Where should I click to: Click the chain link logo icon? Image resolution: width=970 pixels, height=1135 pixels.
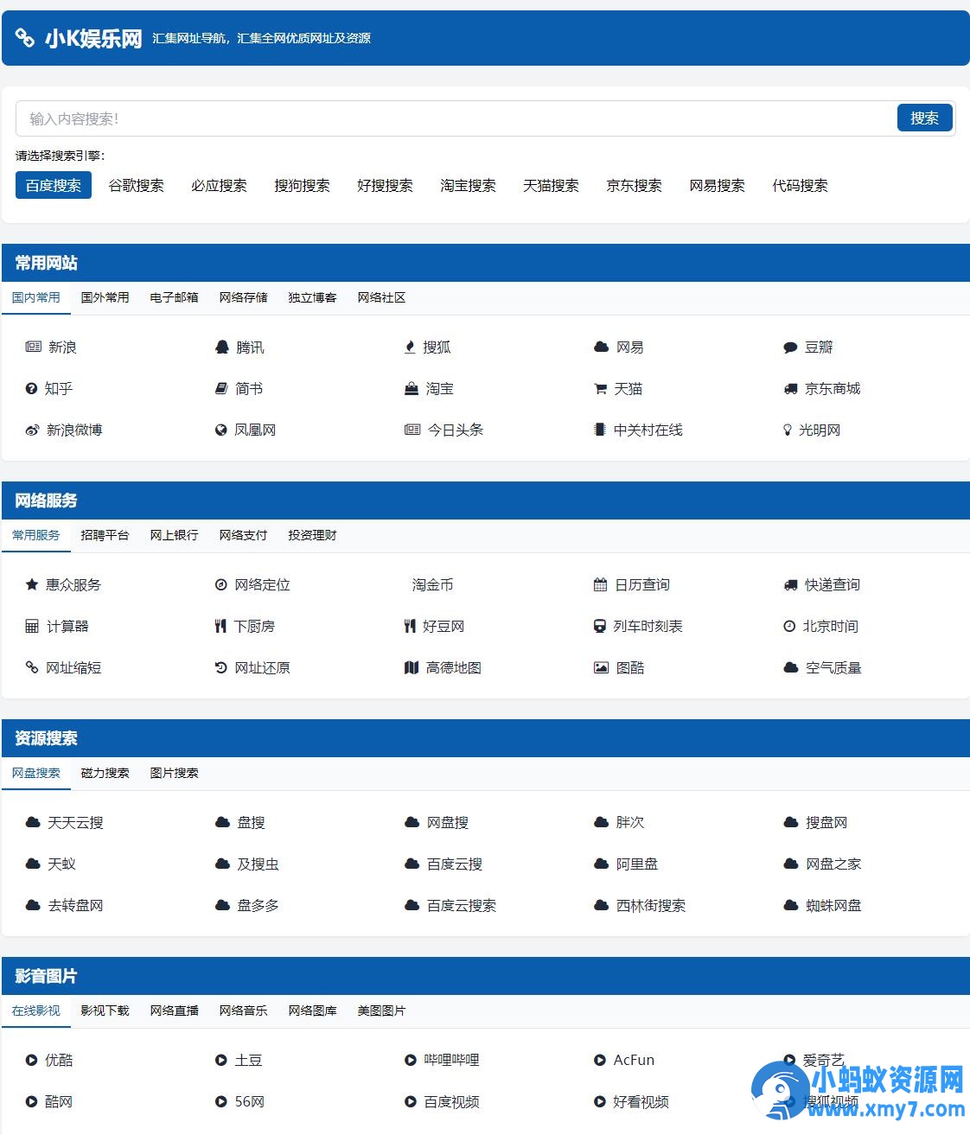(x=25, y=38)
